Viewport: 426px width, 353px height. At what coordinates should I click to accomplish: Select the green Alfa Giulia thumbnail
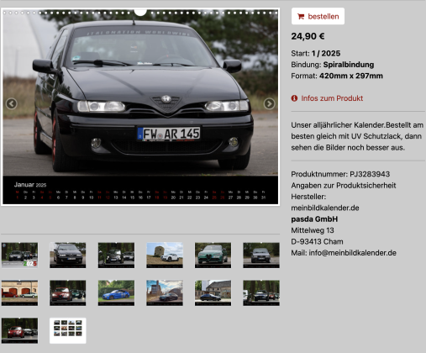click(213, 256)
